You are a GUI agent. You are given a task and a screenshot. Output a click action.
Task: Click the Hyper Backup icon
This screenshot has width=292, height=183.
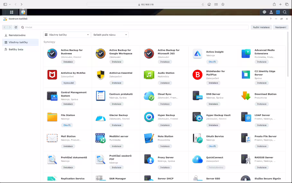[149, 117]
